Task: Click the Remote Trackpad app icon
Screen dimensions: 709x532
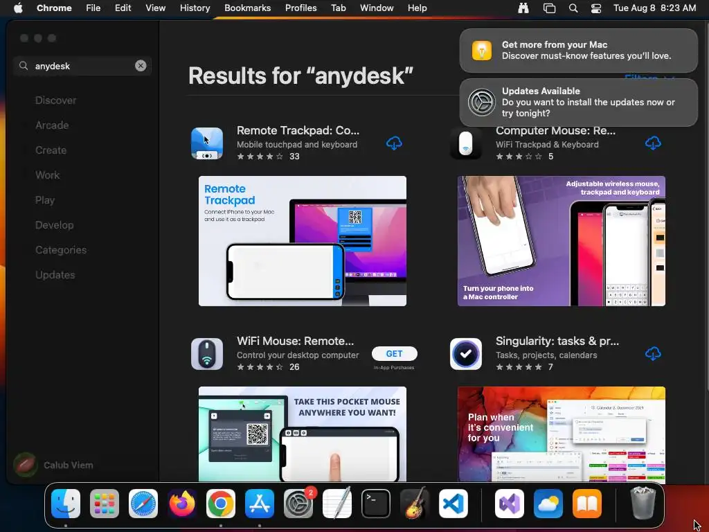Action: (x=207, y=143)
